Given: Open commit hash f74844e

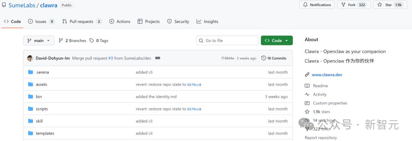Looking at the screenshot, I should click(227, 58).
